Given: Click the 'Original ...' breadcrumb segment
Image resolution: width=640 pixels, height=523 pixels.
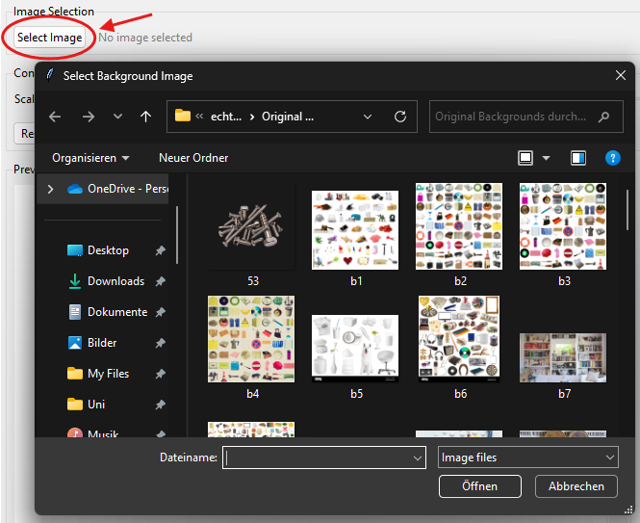Looking at the screenshot, I should coord(288,117).
